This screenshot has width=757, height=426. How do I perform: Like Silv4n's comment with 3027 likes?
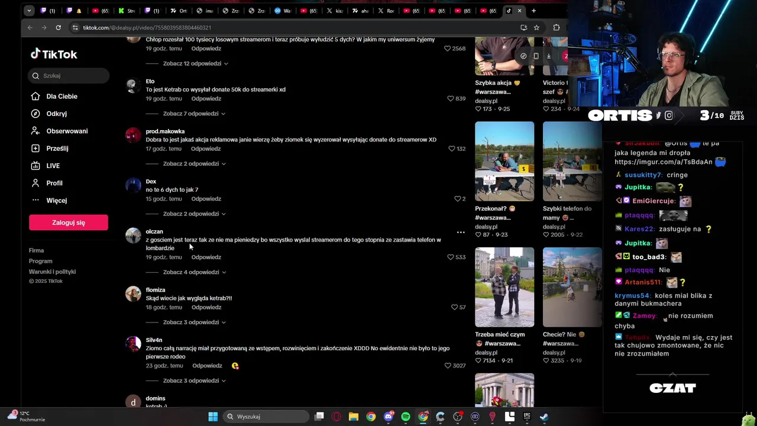[x=448, y=366]
